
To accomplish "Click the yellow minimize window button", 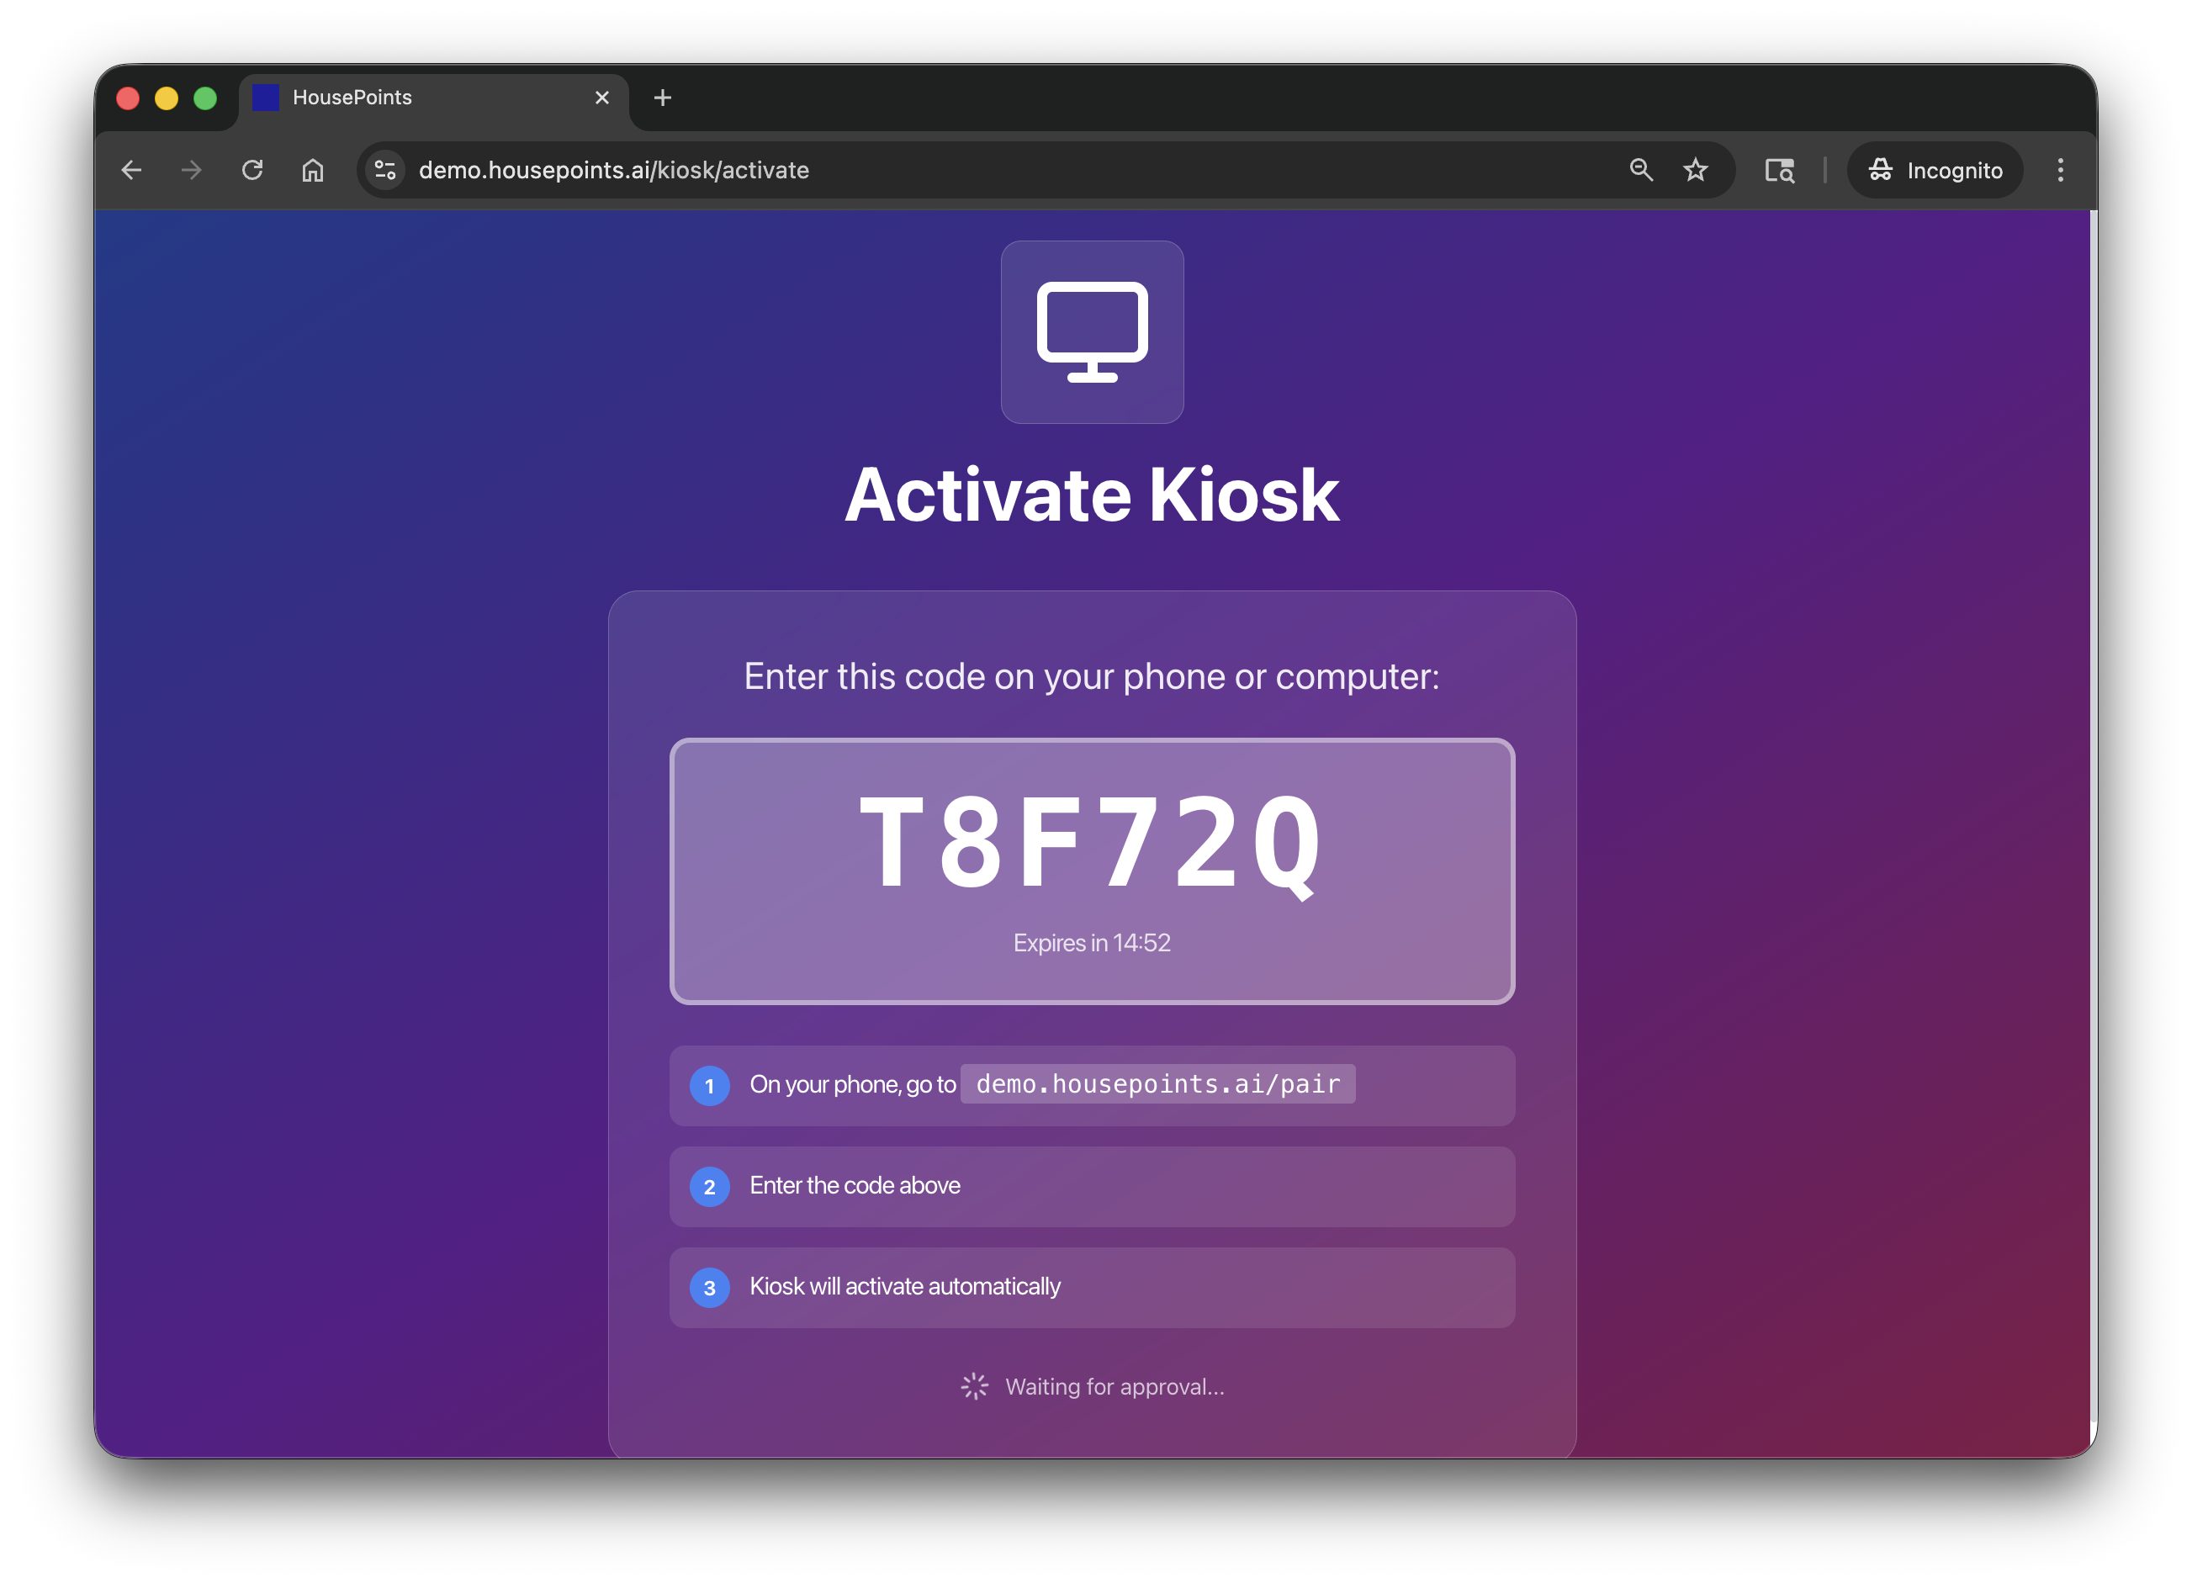I will coord(167,98).
